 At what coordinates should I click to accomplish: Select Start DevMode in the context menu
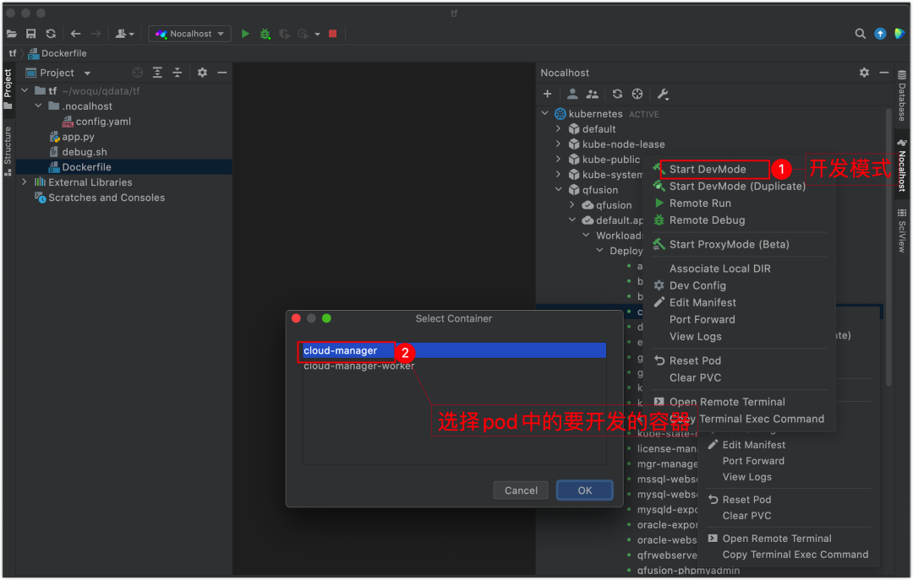[707, 170]
